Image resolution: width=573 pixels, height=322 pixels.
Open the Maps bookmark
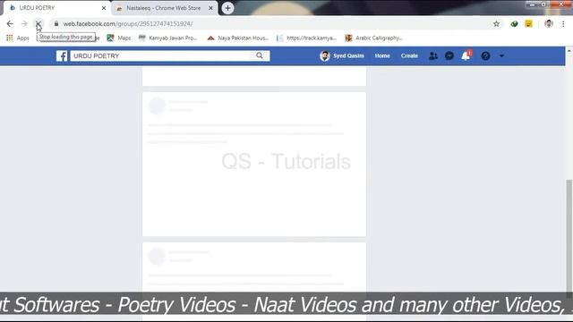click(x=119, y=38)
